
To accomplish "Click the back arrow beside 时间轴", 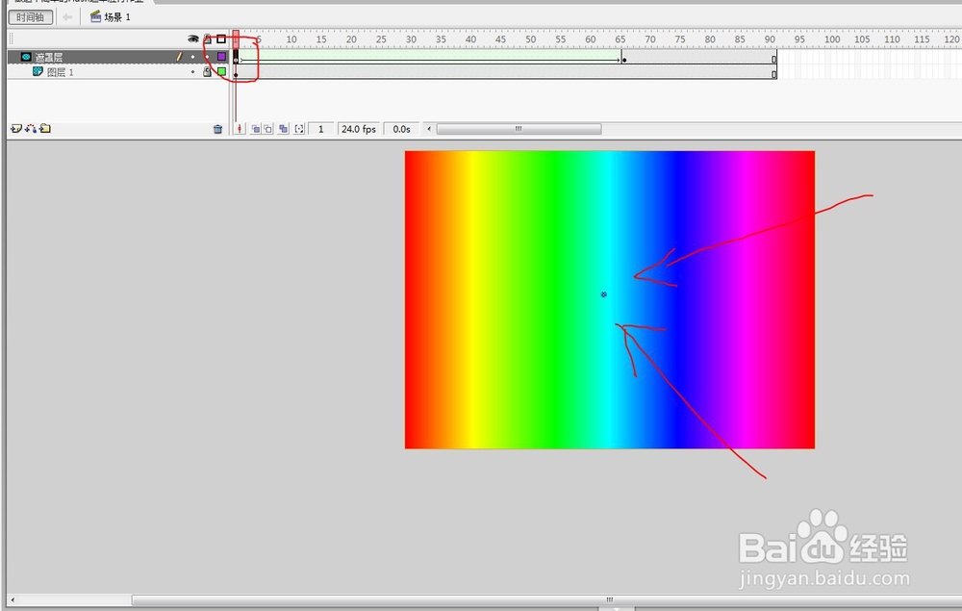I will (67, 17).
